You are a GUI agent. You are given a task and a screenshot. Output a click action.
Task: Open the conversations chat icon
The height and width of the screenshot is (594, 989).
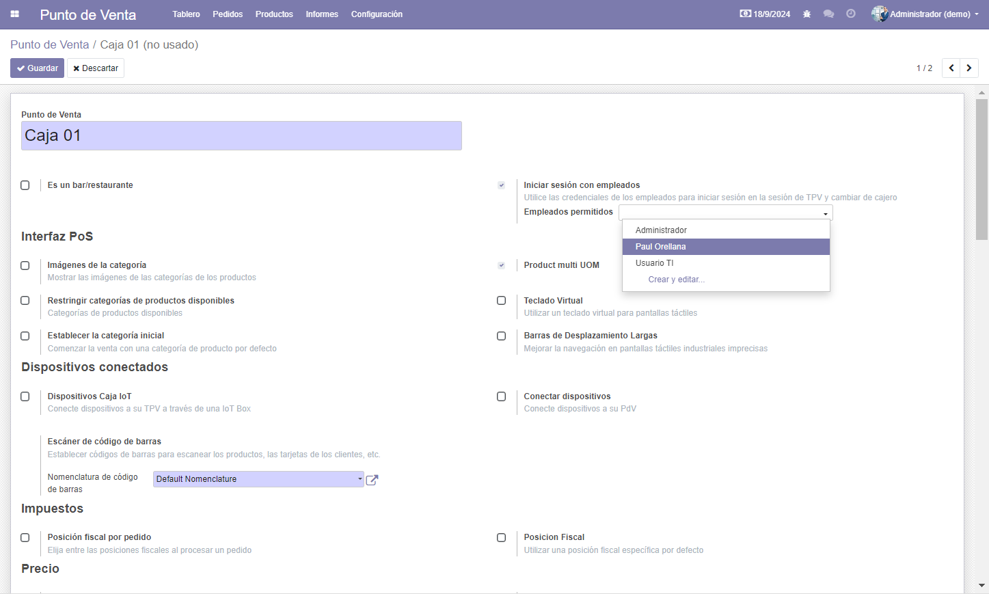[828, 14]
